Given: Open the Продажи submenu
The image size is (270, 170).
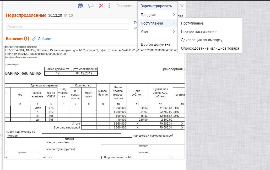Looking at the screenshot, I should (158, 15).
